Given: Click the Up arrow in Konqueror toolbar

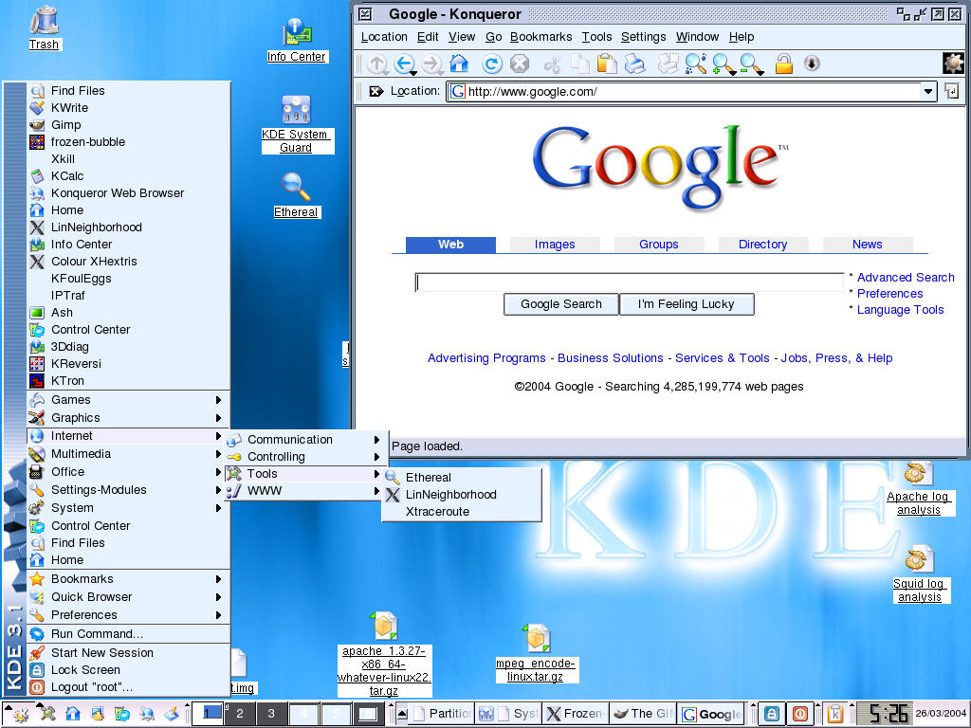Looking at the screenshot, I should pos(377,64).
